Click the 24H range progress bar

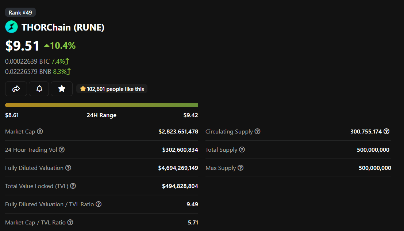[101, 105]
